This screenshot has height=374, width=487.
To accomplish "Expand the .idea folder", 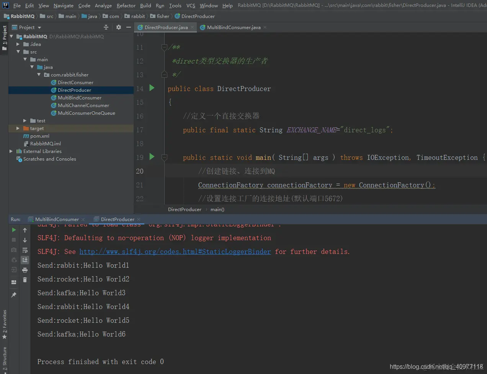I will [x=18, y=44].
